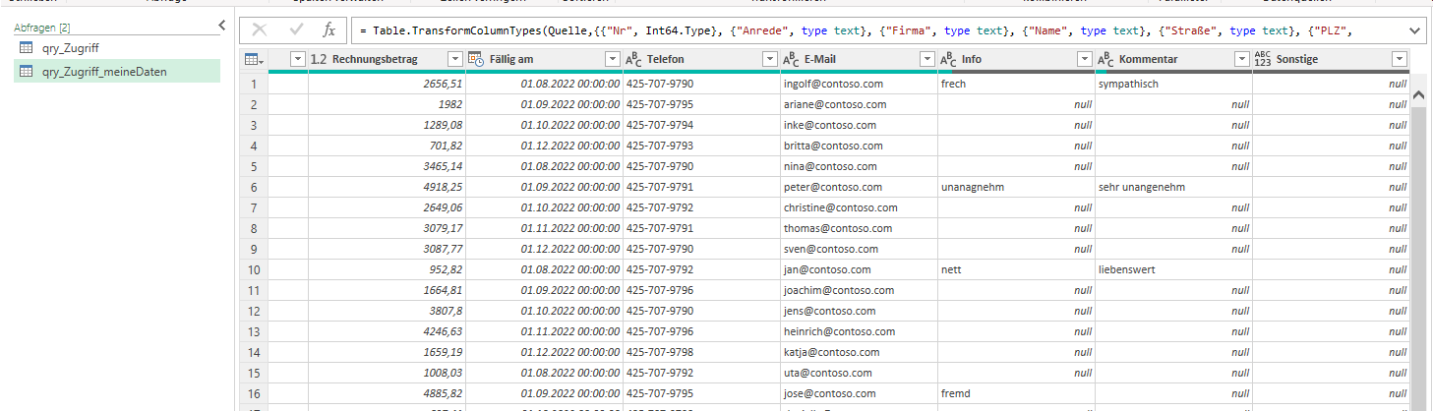Viewport: 1433px width, 411px height.
Task: Click the decimal type icon of Rechnungsbetrag
Action: point(319,60)
